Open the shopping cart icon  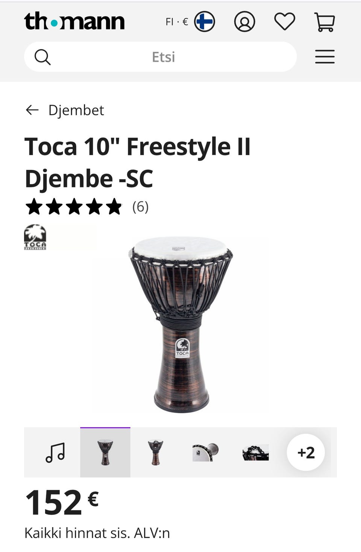(x=325, y=22)
